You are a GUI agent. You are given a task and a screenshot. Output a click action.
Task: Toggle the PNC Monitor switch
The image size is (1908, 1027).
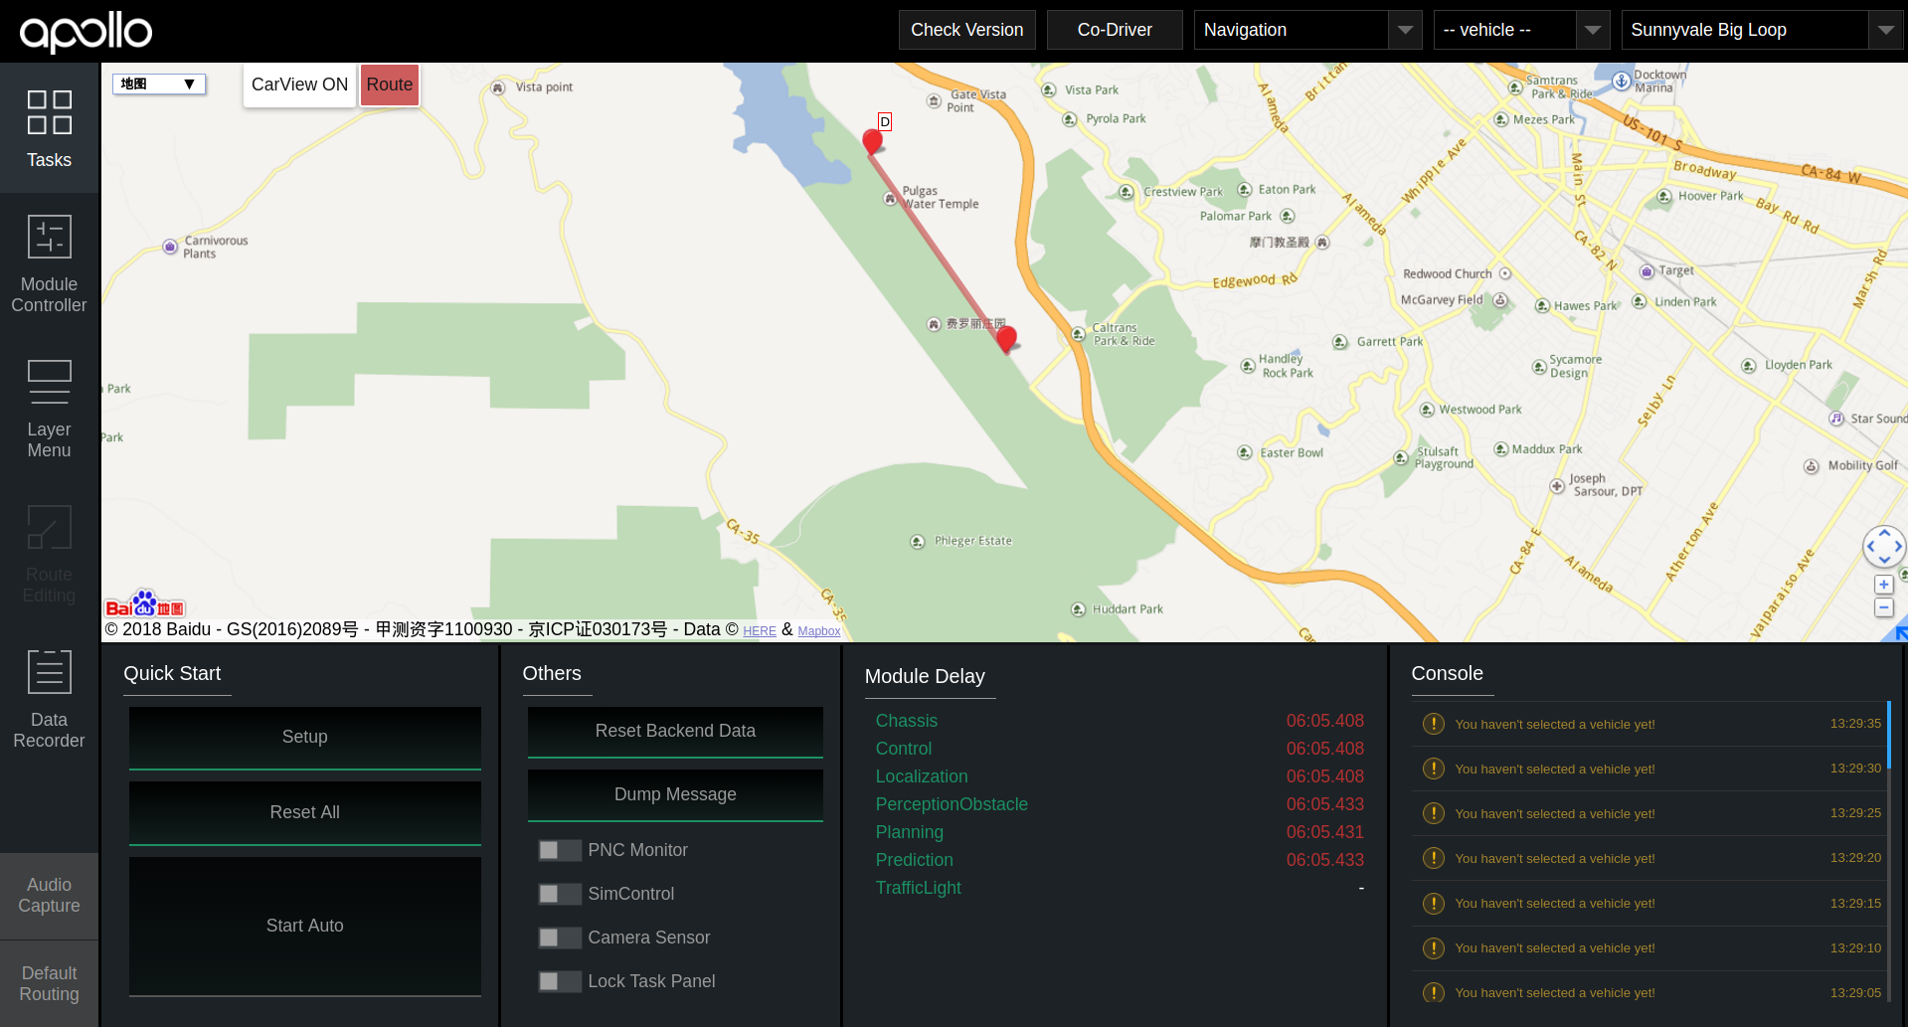tap(560, 850)
